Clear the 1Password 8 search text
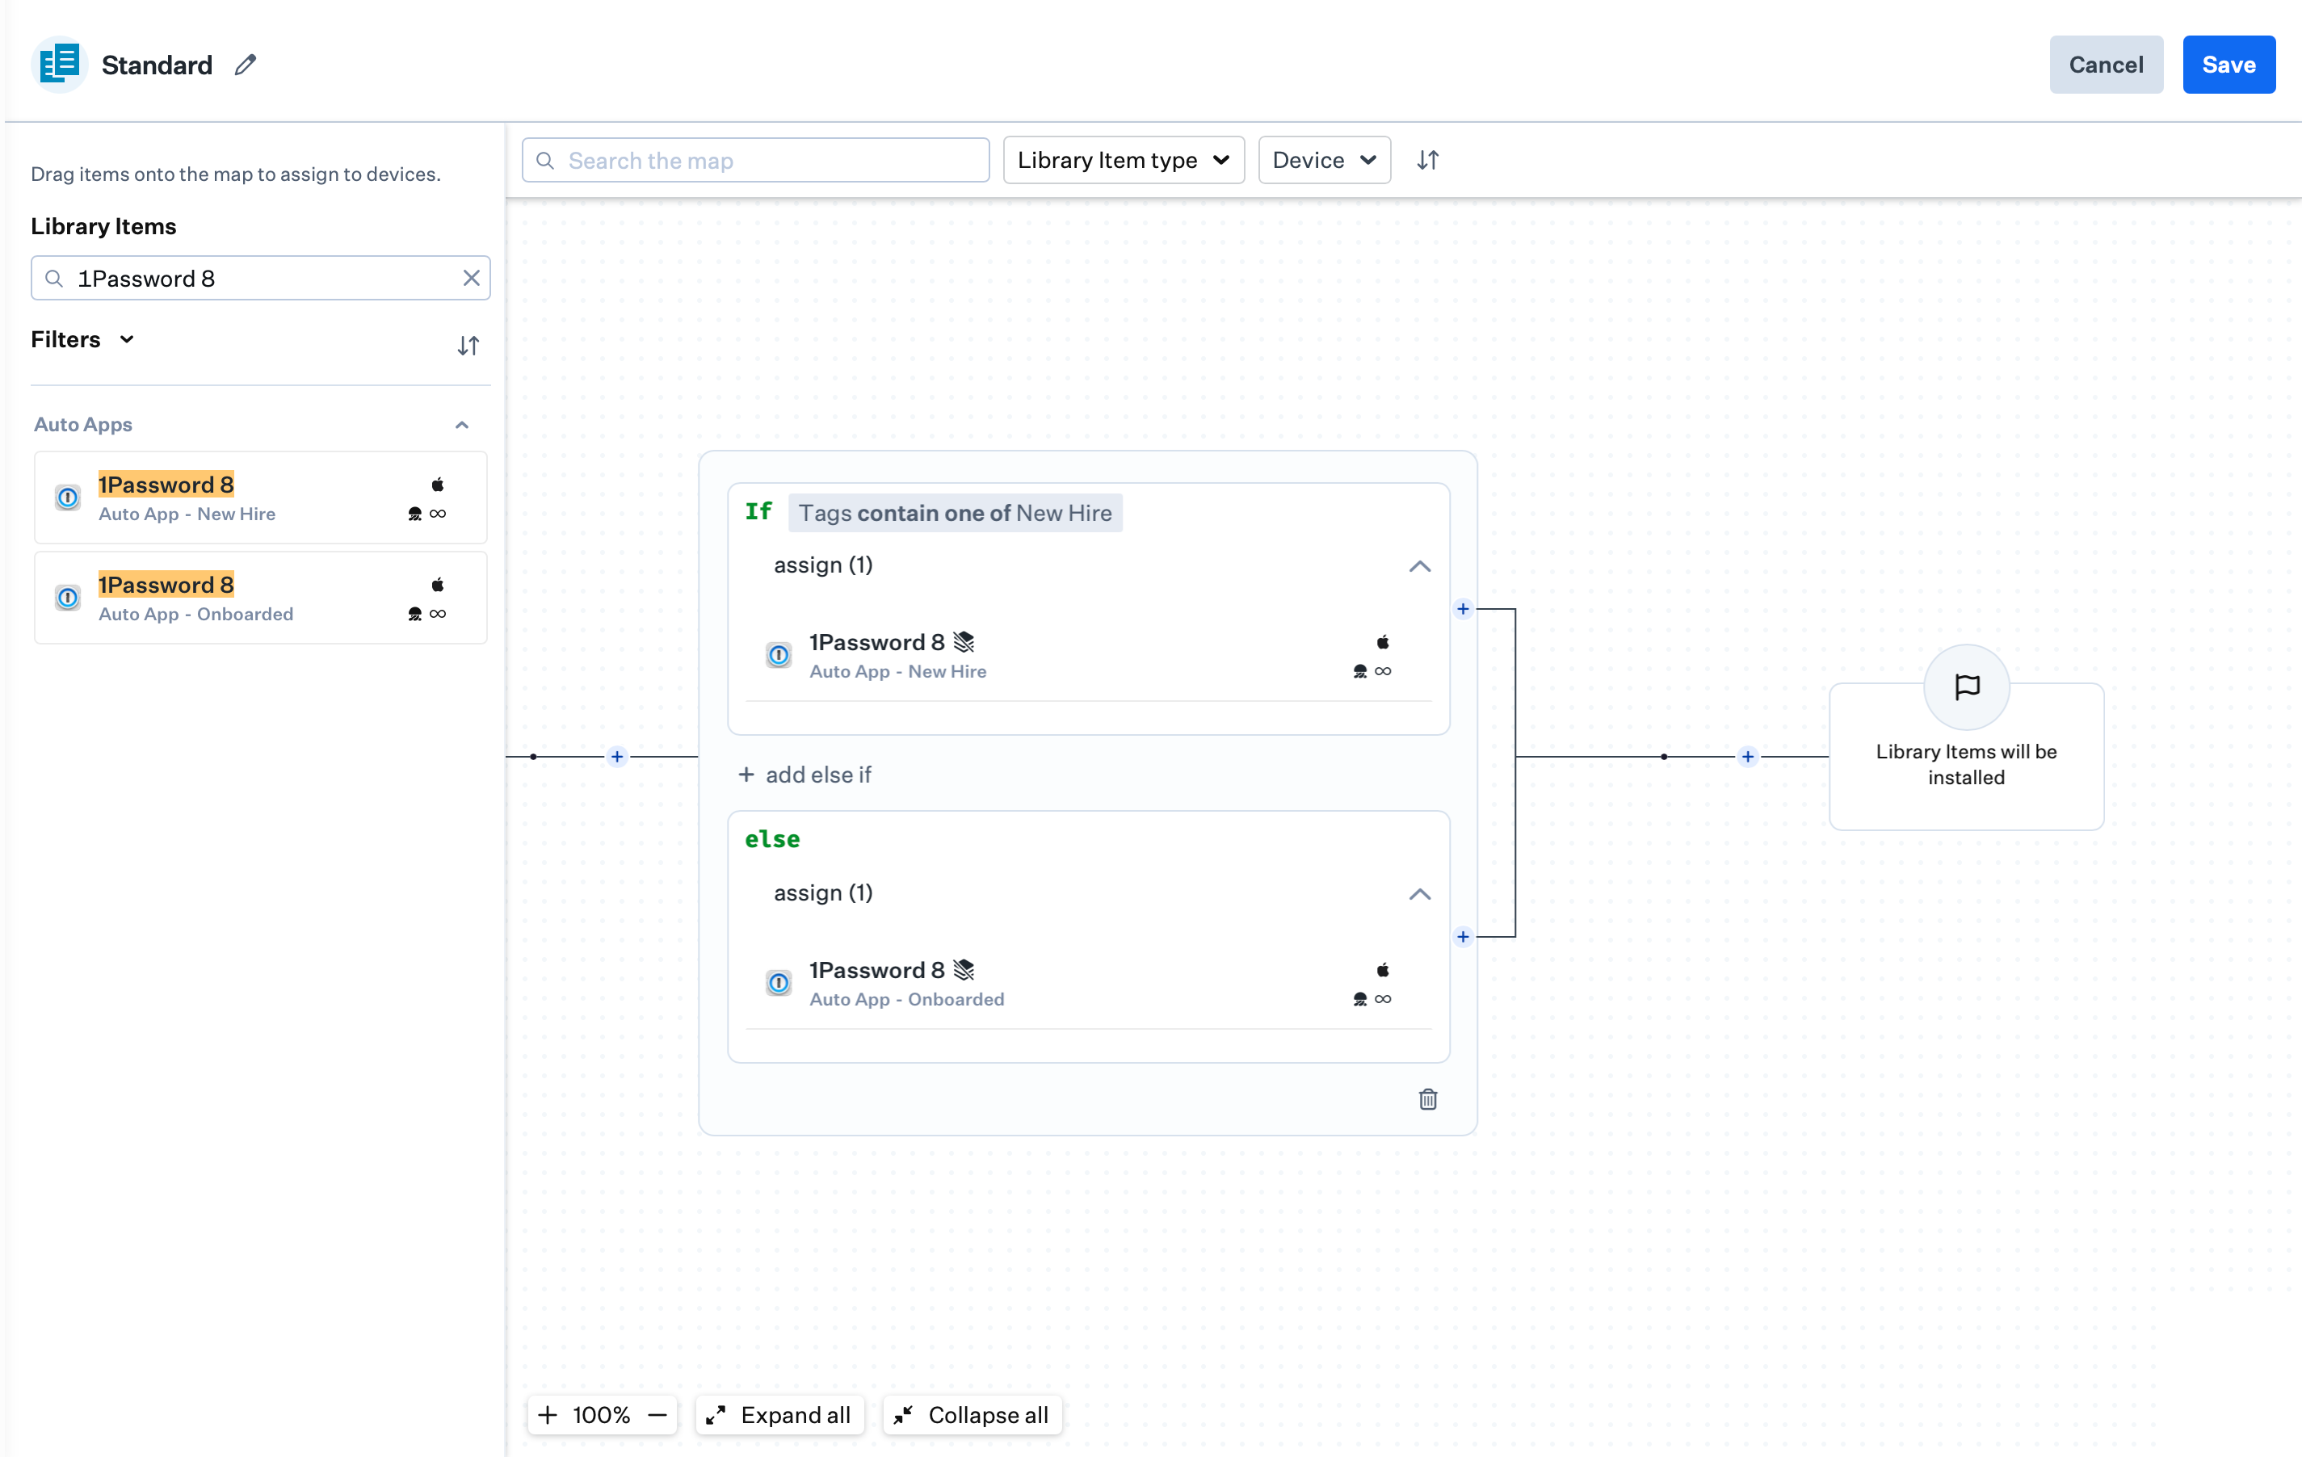This screenshot has height=1457, width=2302. click(471, 277)
